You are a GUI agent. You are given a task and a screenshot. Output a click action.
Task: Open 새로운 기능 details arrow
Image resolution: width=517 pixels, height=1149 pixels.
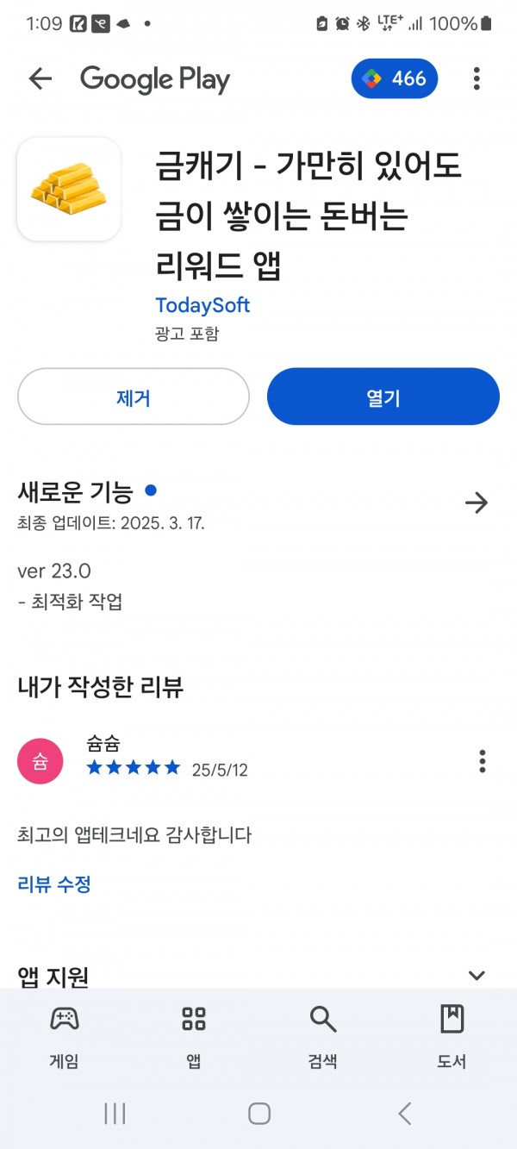click(x=477, y=503)
